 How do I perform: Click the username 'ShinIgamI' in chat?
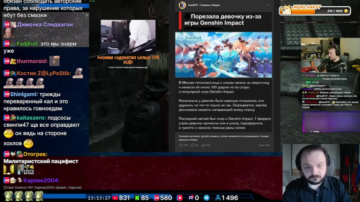coord(24,94)
